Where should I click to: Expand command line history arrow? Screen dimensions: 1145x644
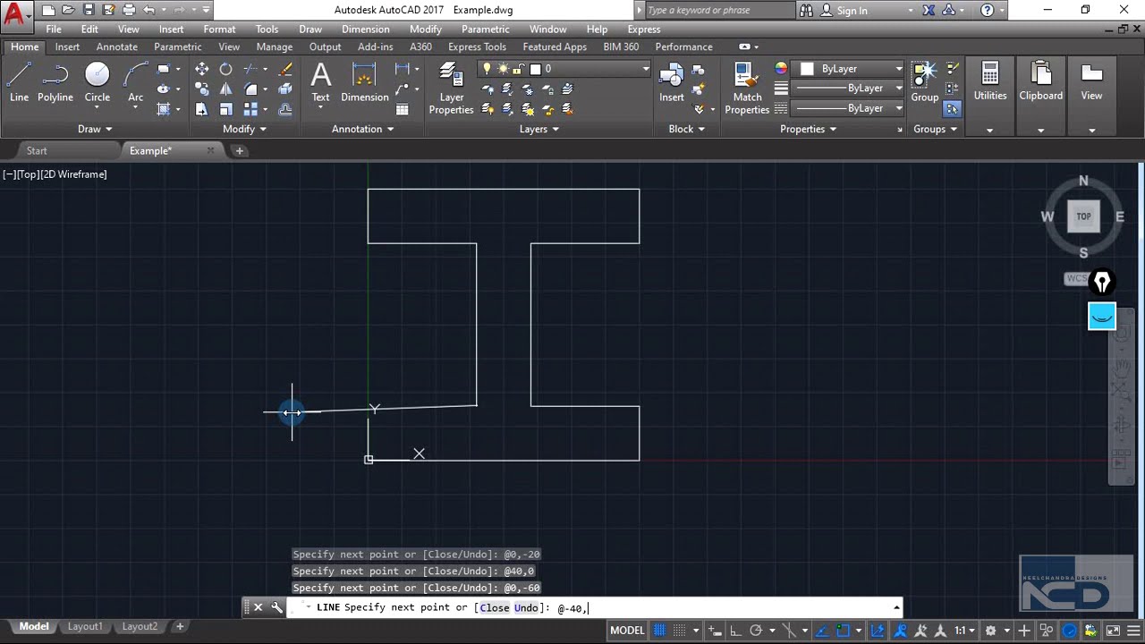click(896, 608)
